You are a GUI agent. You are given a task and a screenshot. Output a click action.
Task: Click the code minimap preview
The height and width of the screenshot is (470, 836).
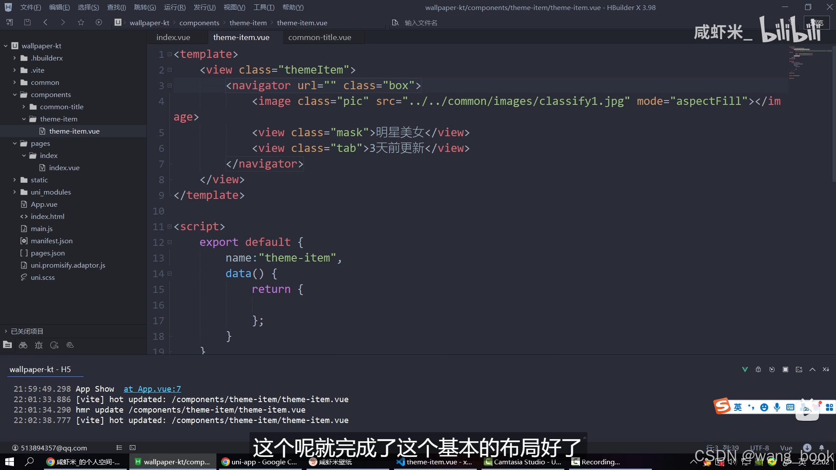[x=810, y=63]
